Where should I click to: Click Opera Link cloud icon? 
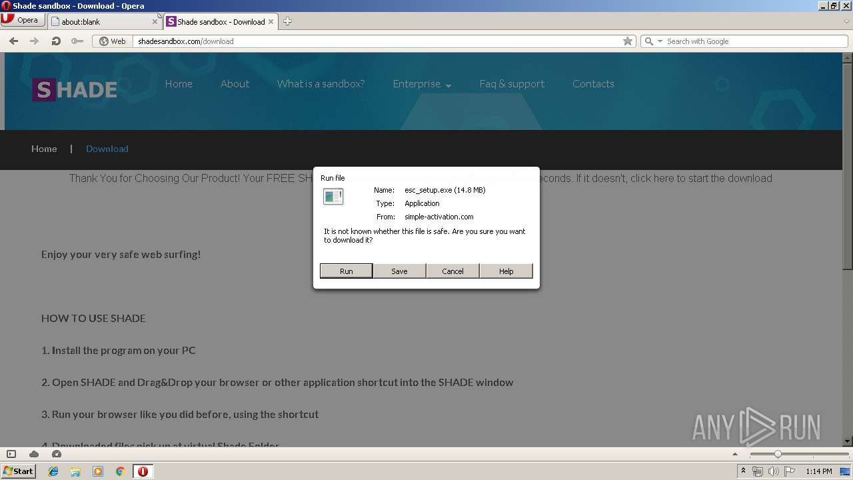pyautogui.click(x=34, y=454)
